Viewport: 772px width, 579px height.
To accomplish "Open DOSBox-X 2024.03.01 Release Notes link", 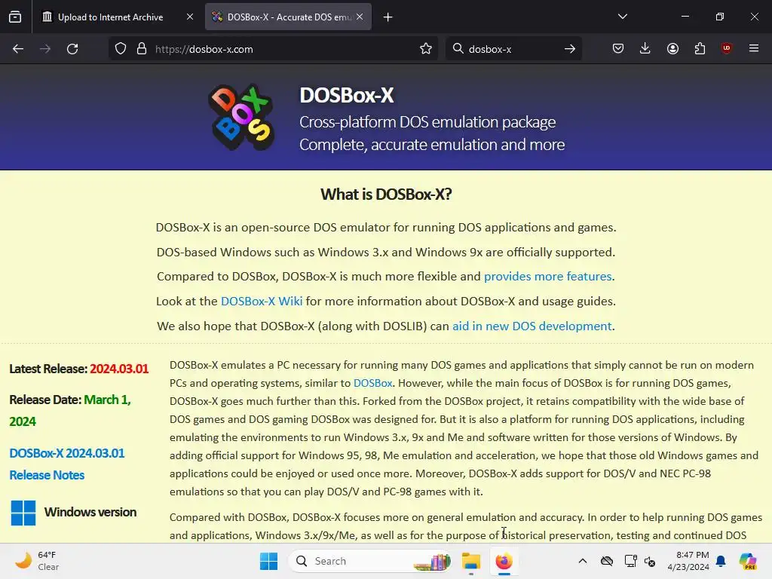I will [67, 464].
